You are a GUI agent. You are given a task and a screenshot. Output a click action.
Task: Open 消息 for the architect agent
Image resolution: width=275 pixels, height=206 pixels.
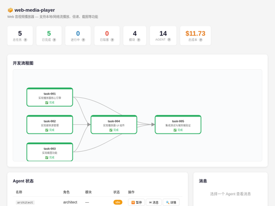click(x=153, y=202)
